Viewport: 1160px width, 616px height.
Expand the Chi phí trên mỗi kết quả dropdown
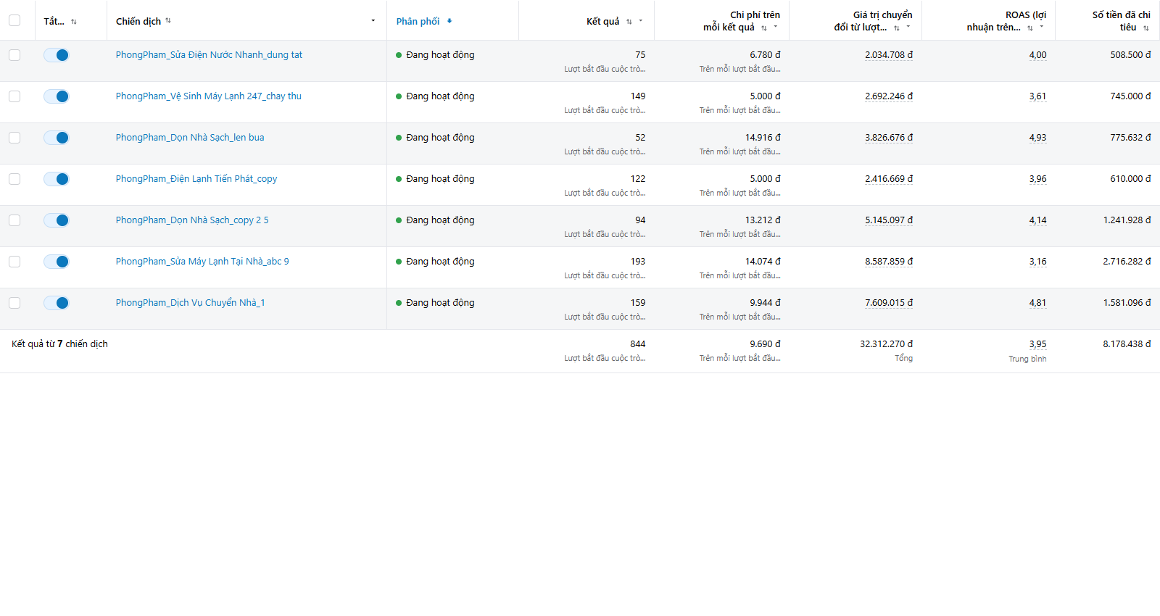coord(776,27)
